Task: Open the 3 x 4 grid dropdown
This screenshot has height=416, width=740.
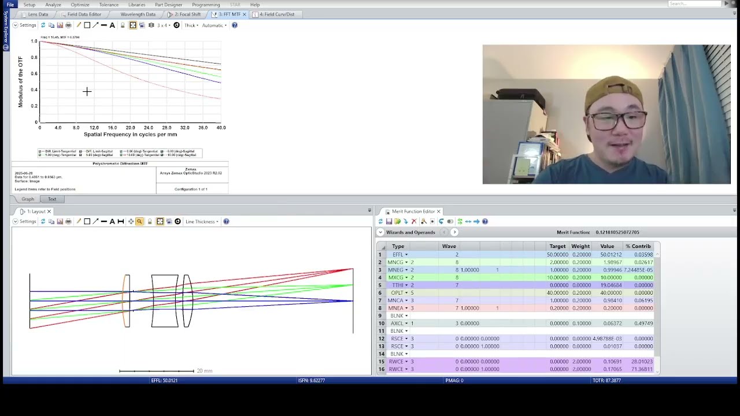Action: tap(164, 25)
